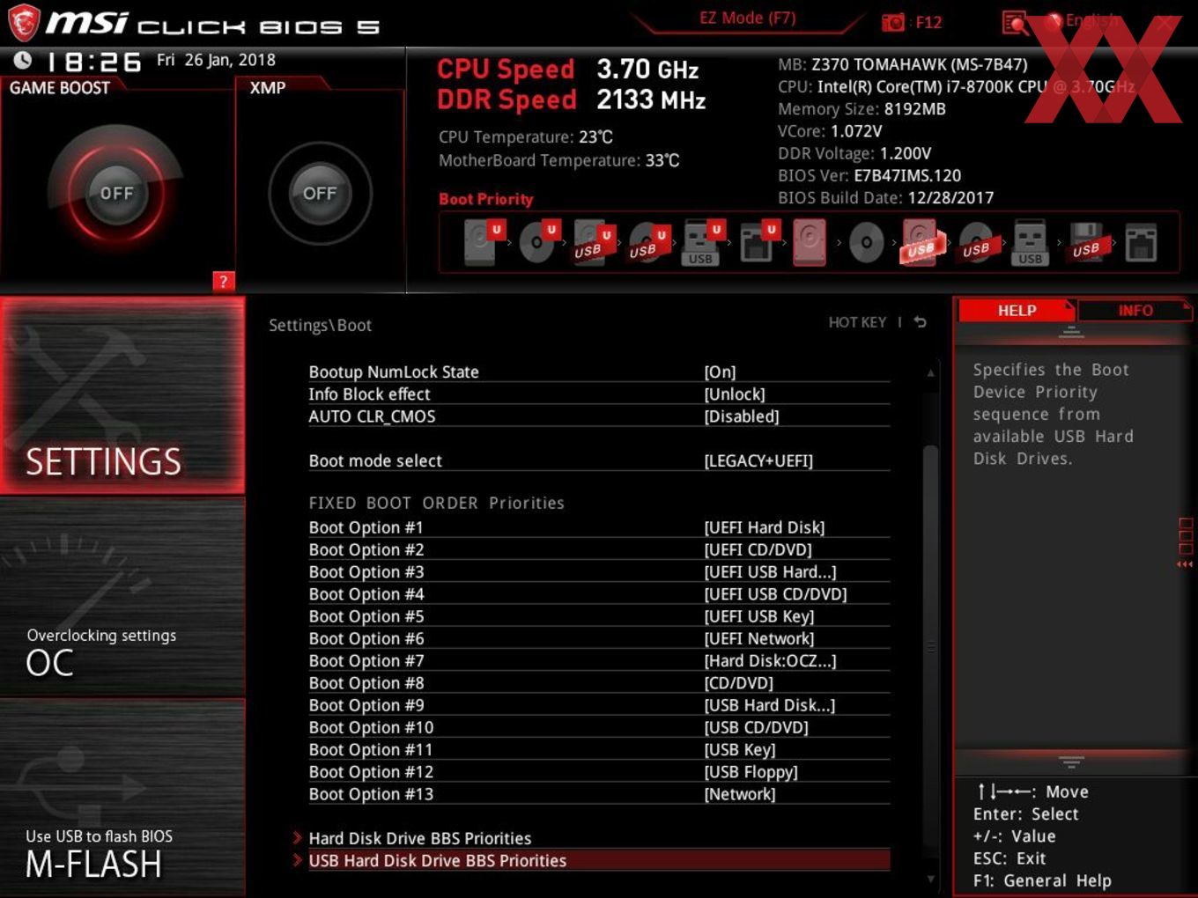Viewport: 1198px width, 898px height.
Task: Switch to the HELP tab
Action: tap(1017, 310)
